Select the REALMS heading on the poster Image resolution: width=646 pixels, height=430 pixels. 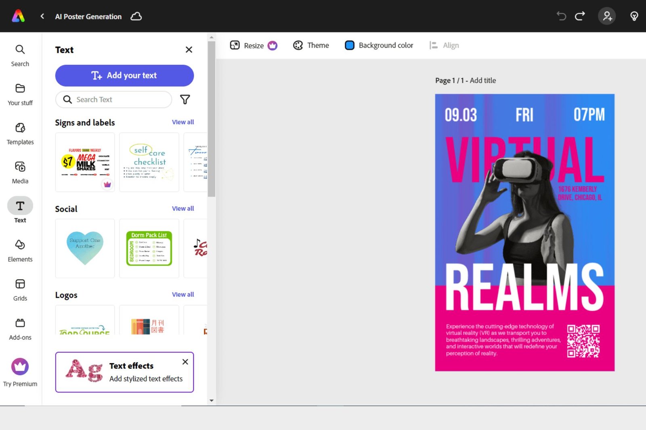(524, 287)
